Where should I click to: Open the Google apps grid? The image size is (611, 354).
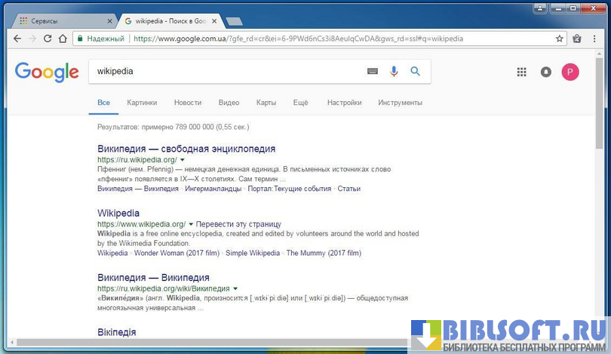click(x=521, y=72)
